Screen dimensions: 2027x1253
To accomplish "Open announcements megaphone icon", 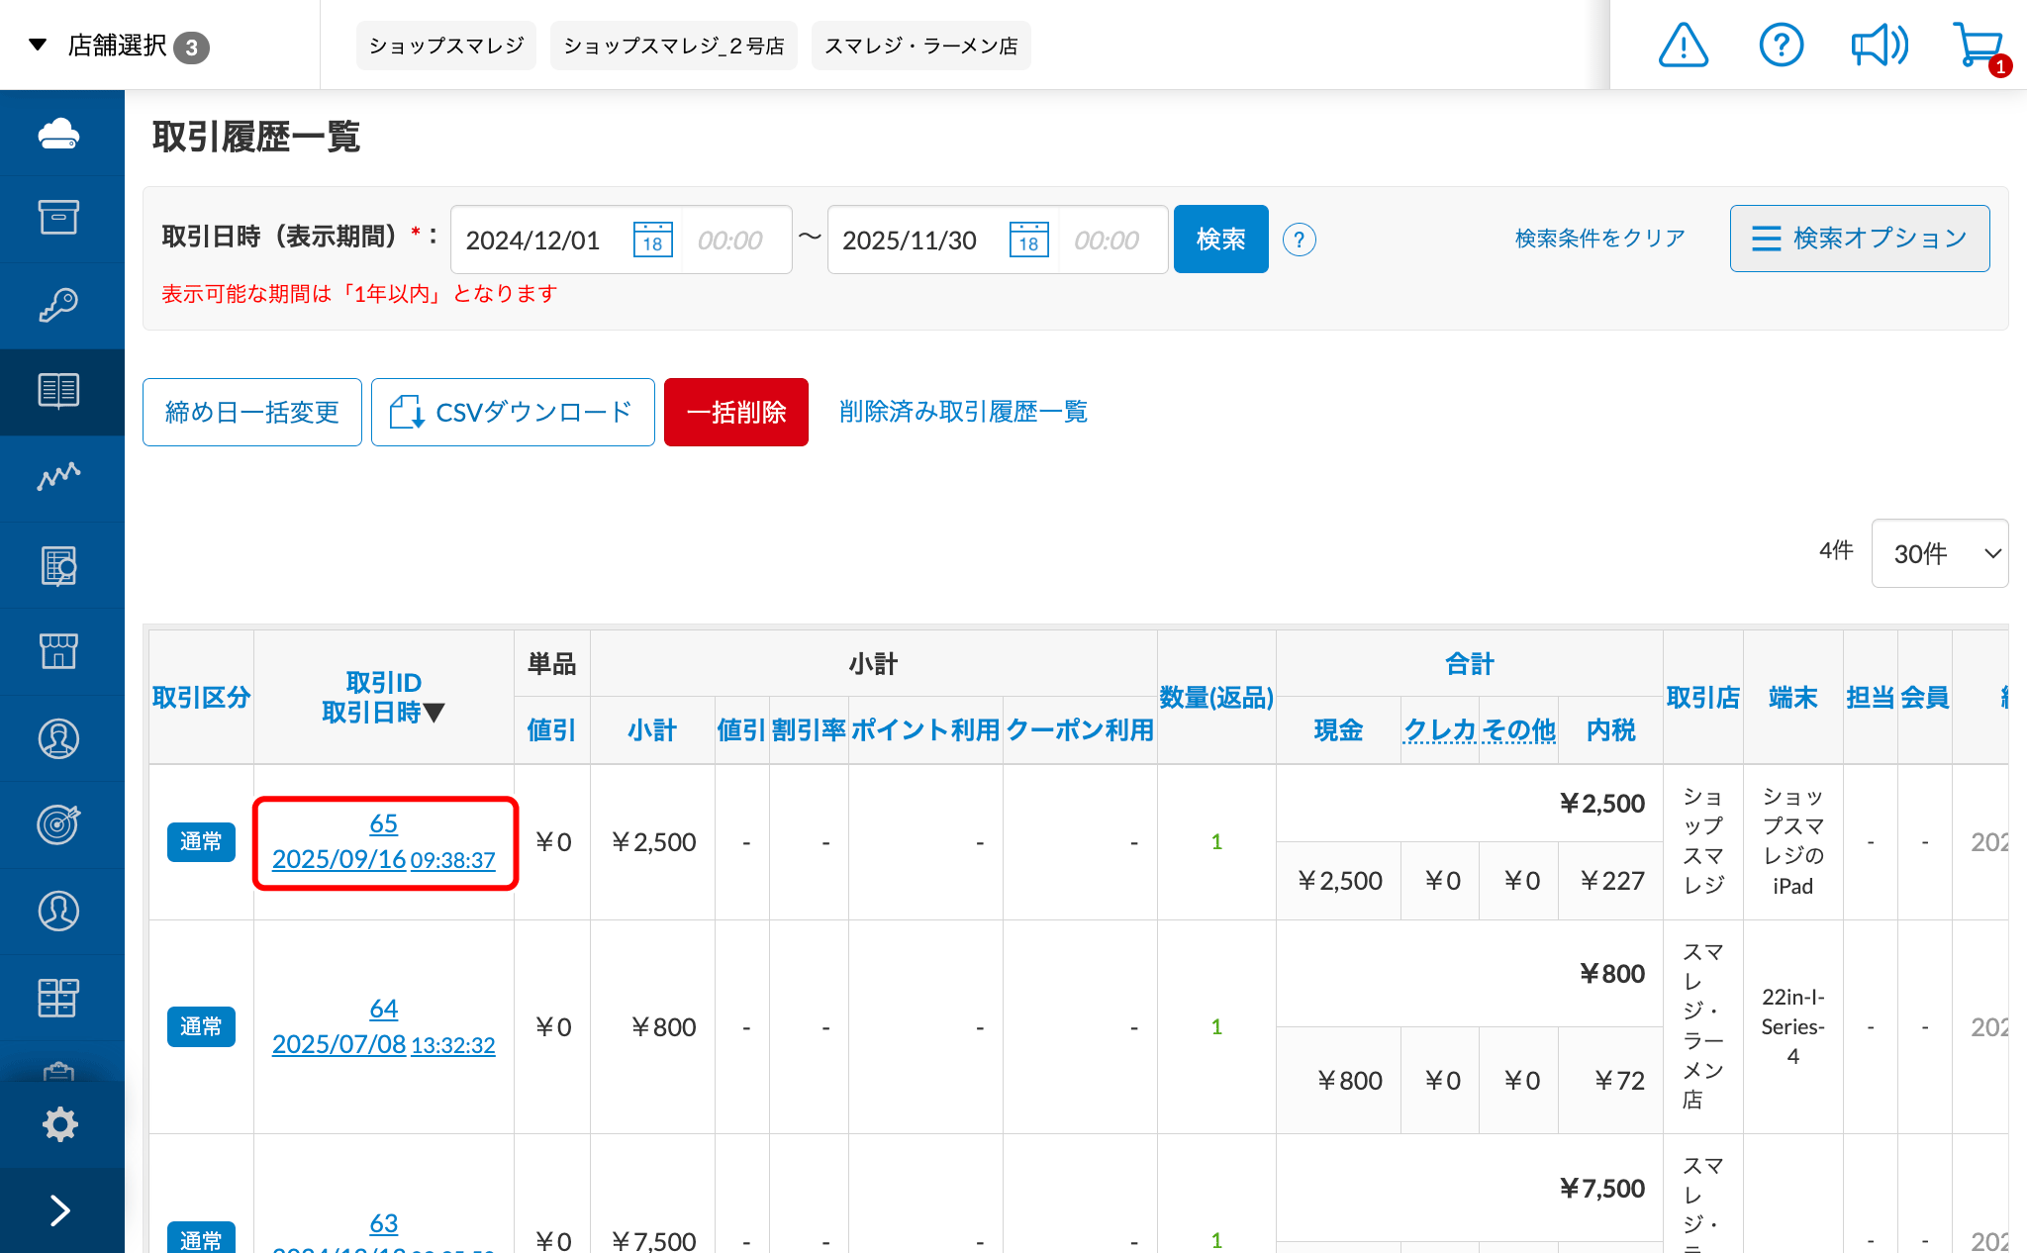I will (1879, 46).
